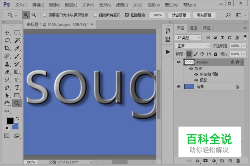Viewport: 250px width, 166px height.
Task: Open the File menu
Action: point(21,5)
